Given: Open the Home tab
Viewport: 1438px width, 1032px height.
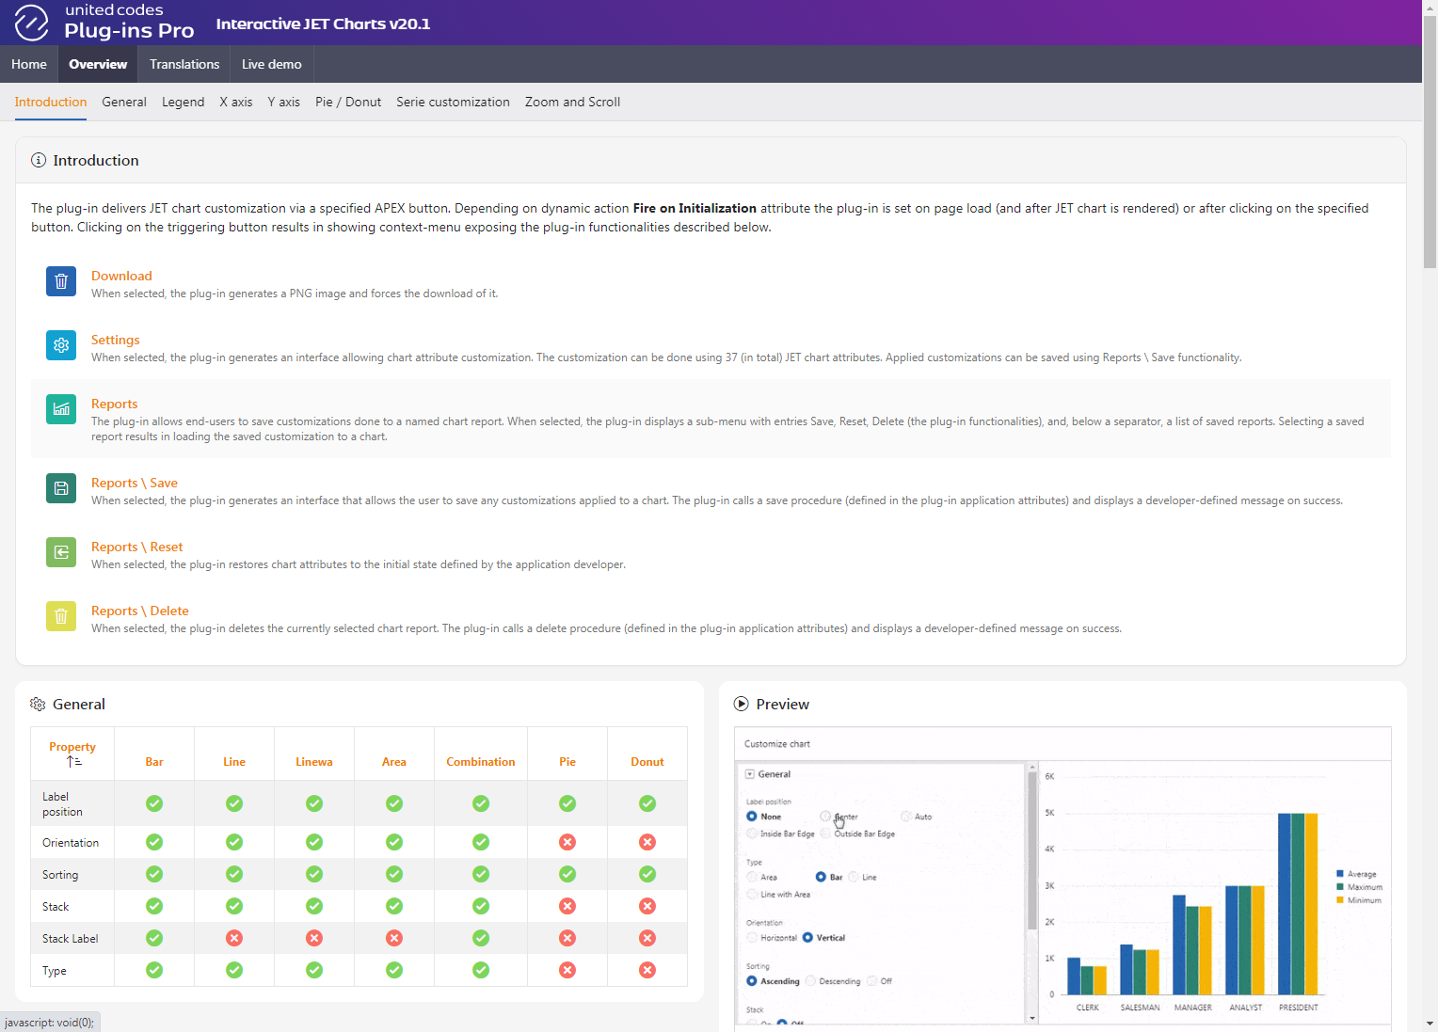Looking at the screenshot, I should tap(29, 64).
